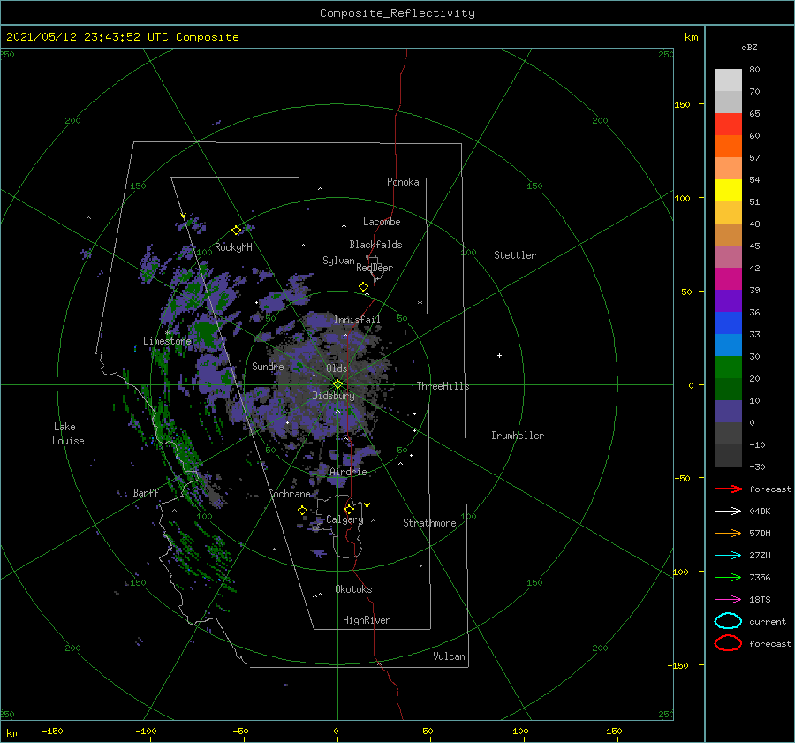
Task: Click the Ponoka town label
Action: [x=403, y=182]
